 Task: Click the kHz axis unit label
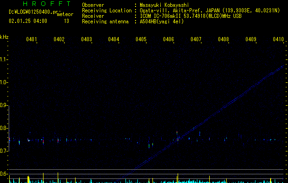pos(4,37)
